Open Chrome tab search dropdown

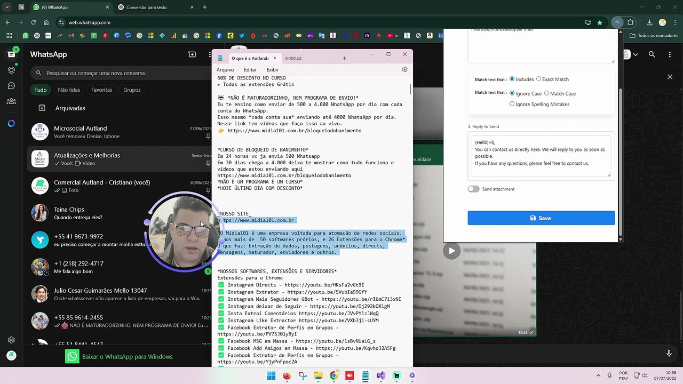(7, 7)
